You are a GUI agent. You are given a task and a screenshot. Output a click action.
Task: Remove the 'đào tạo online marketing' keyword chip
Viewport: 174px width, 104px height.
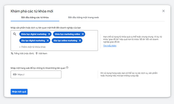point(80,41)
